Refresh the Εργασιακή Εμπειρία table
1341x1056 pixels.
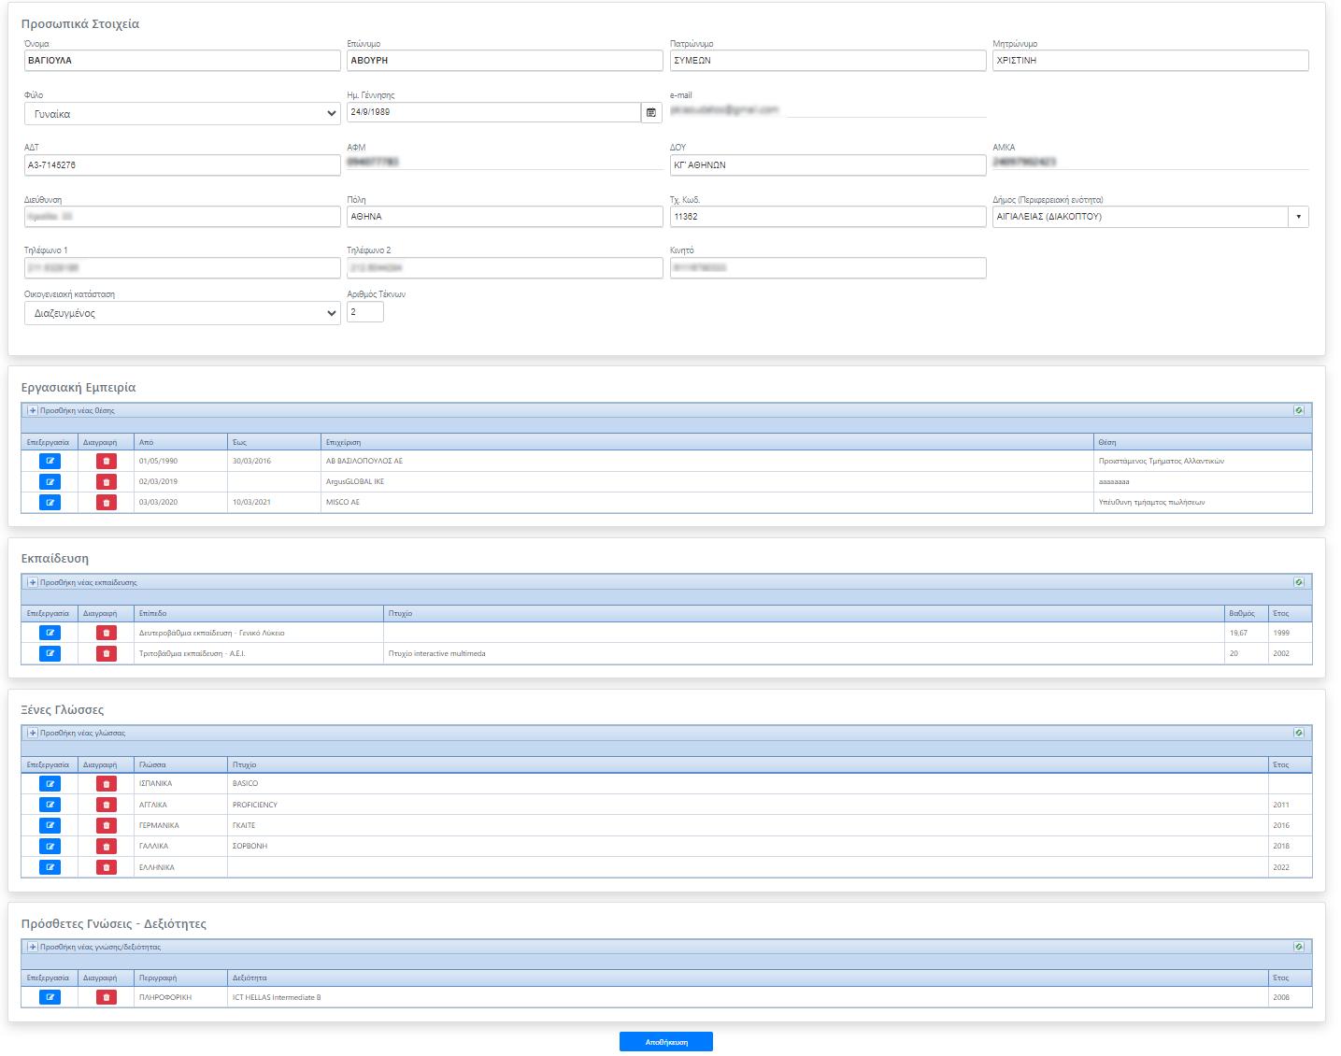tap(1298, 410)
